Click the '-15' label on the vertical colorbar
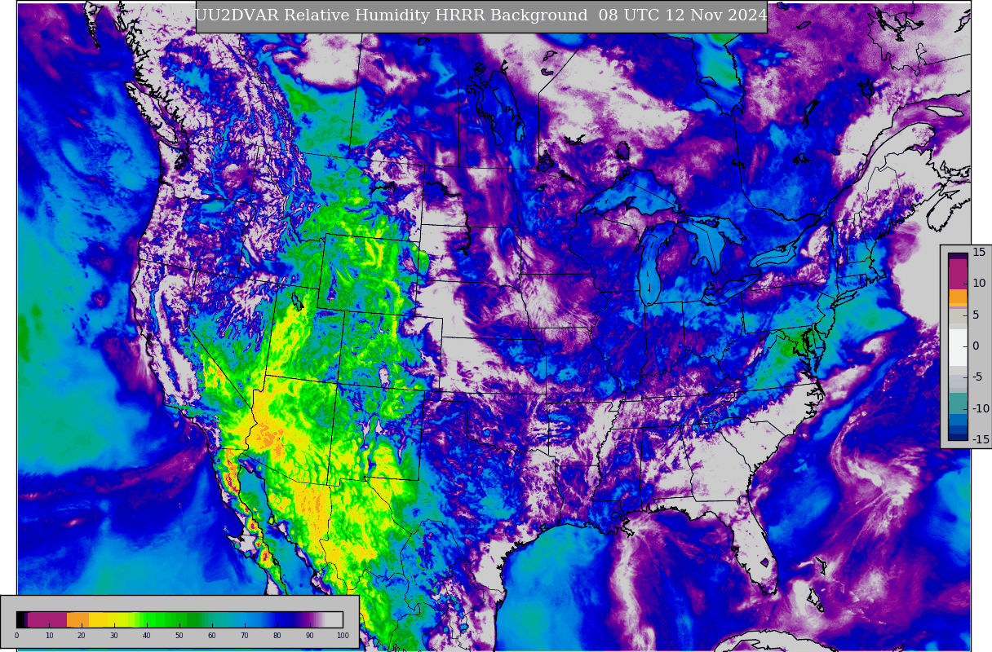 point(981,439)
